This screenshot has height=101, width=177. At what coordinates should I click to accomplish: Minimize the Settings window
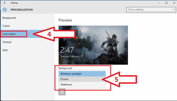159,3
